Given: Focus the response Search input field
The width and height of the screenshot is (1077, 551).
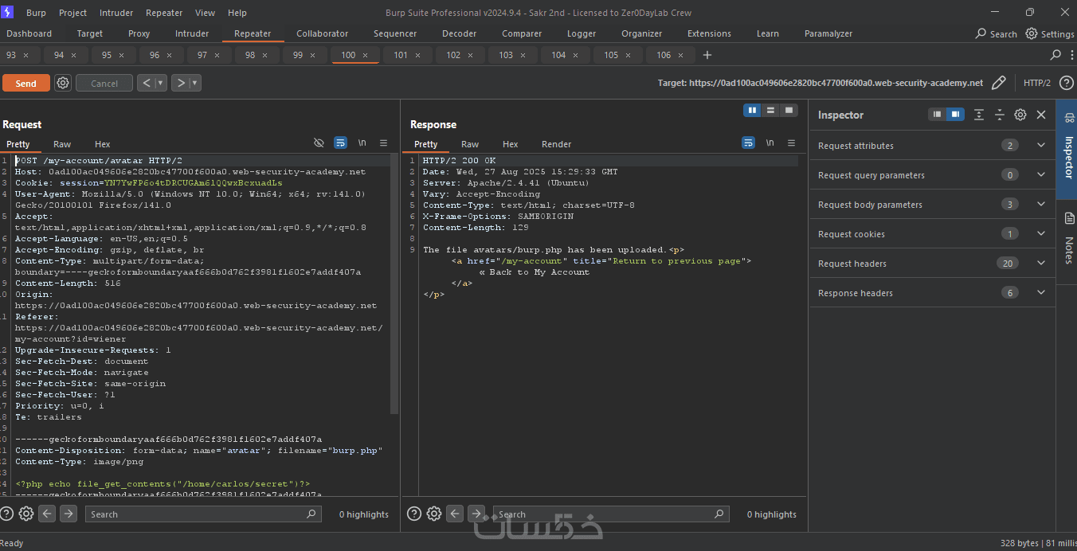Looking at the screenshot, I should point(611,514).
